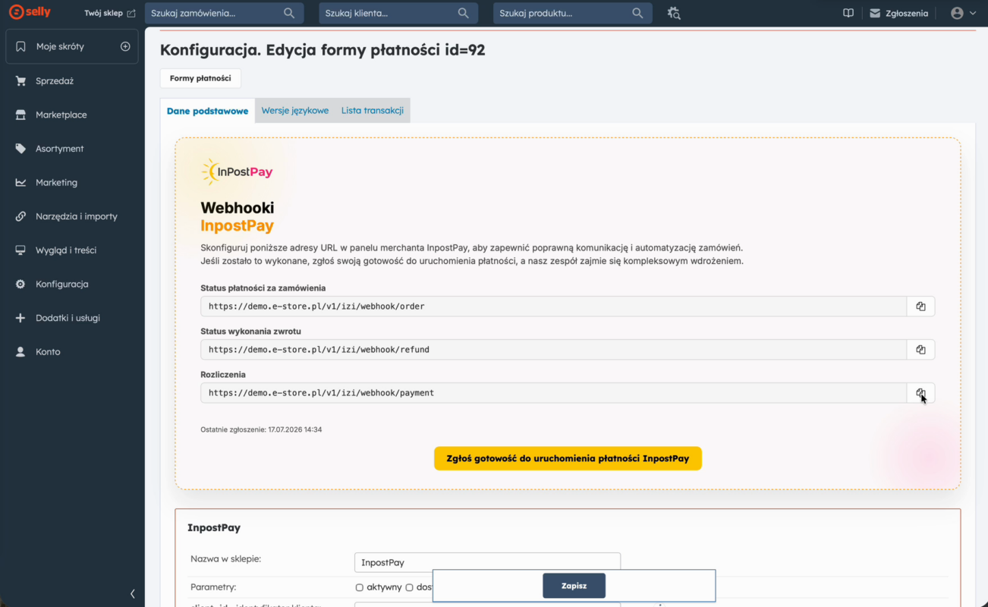Click the order webhook URL field
988x607 pixels.
(553, 307)
